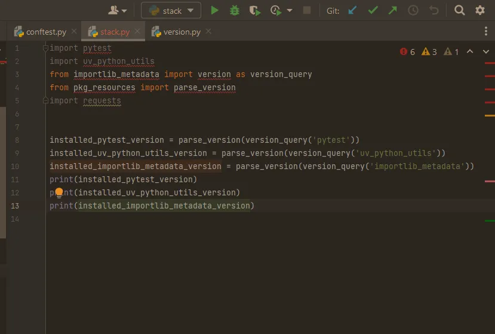This screenshot has height=334, width=495.
Task: Click the profile run icon
Action: [x=276, y=10]
